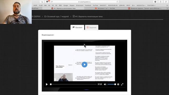Open the CLUB bookmark

point(41,5)
